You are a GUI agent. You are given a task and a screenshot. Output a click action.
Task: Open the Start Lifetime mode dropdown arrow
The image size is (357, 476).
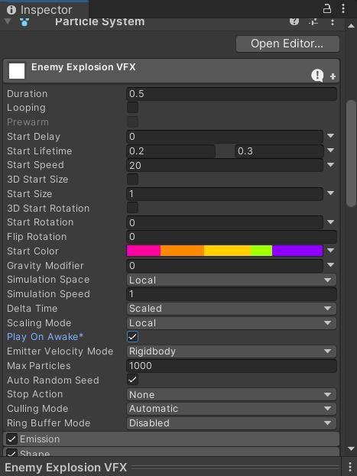331,151
